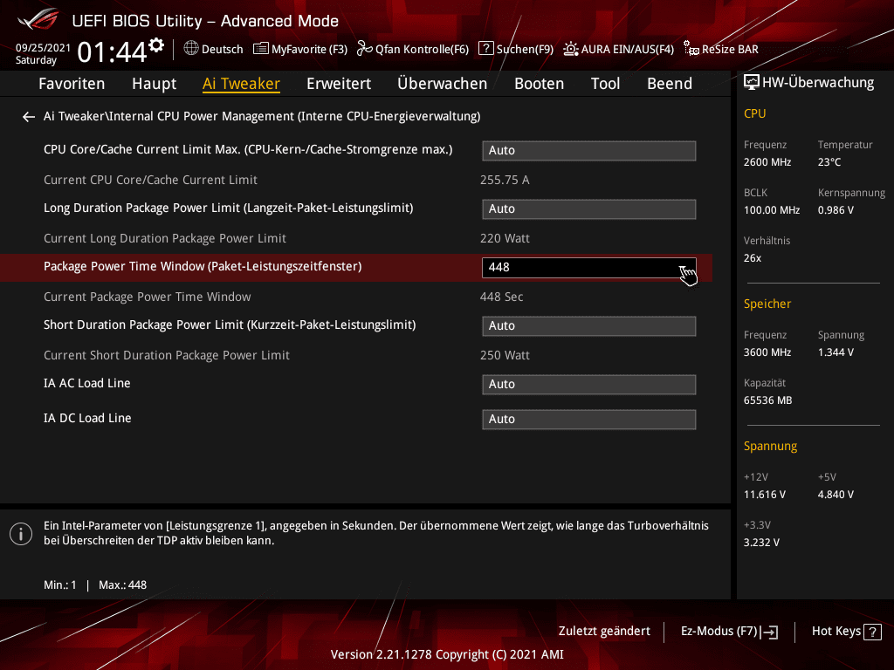Click the Hot Keys question icon
The height and width of the screenshot is (670, 894).
pos(872,632)
